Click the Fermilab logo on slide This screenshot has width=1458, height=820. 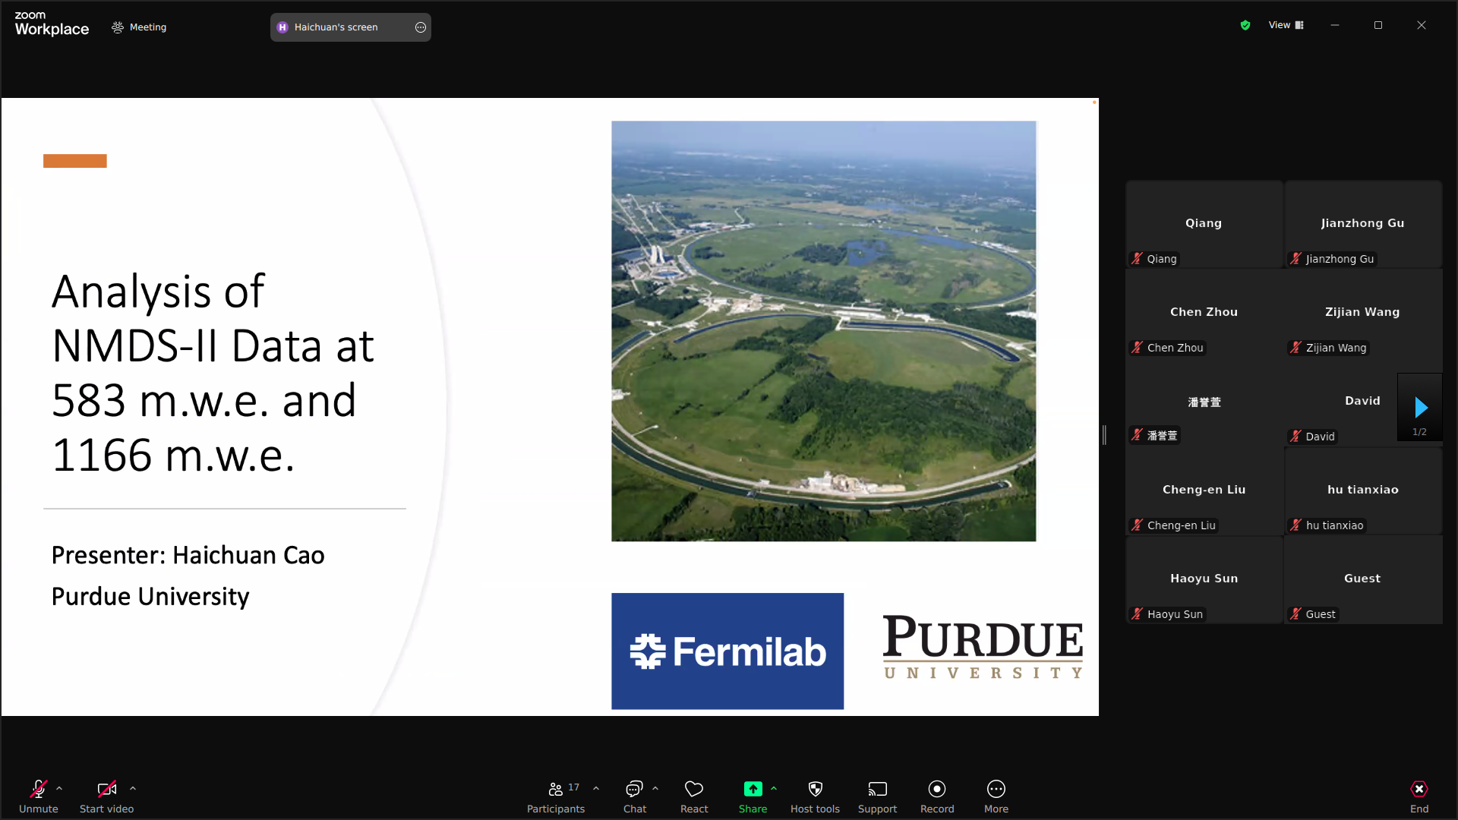click(x=727, y=651)
